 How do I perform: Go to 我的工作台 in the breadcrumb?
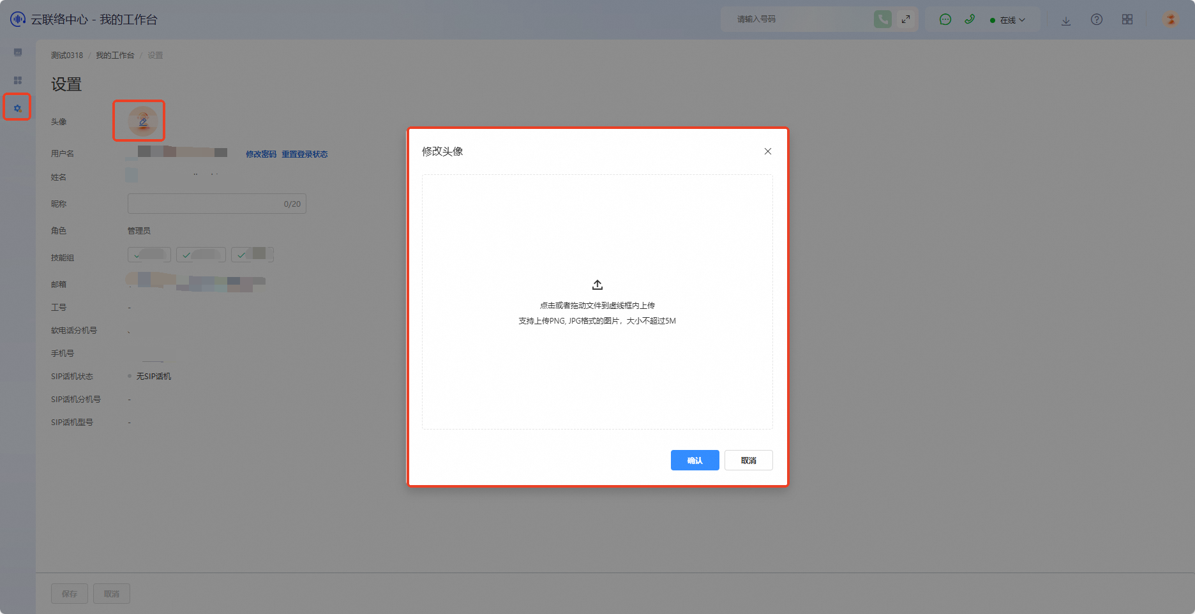115,56
